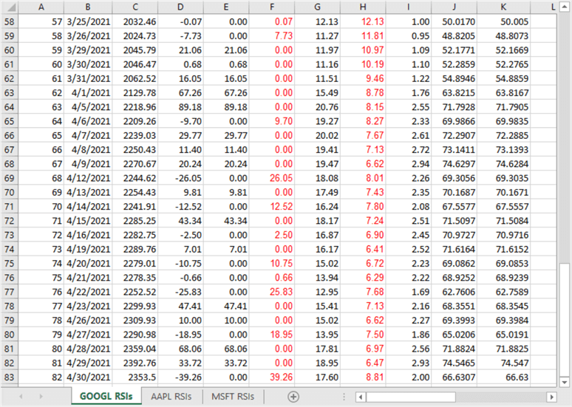The height and width of the screenshot is (407, 572).
Task: Select column C header
Action: (x=135, y=7)
